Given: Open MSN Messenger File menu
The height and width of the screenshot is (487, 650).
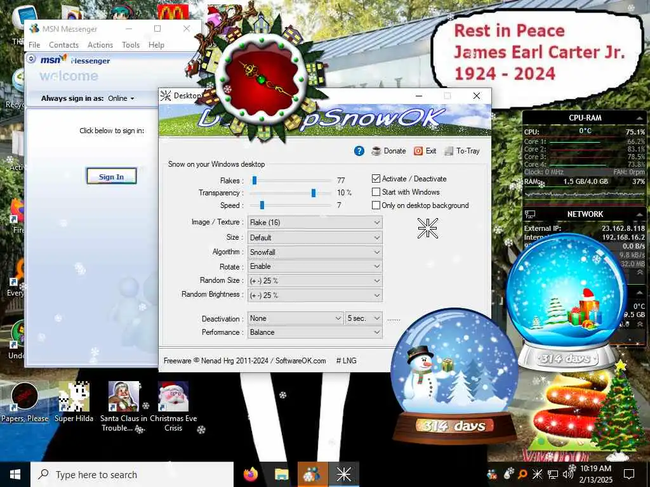Looking at the screenshot, I should pos(34,45).
